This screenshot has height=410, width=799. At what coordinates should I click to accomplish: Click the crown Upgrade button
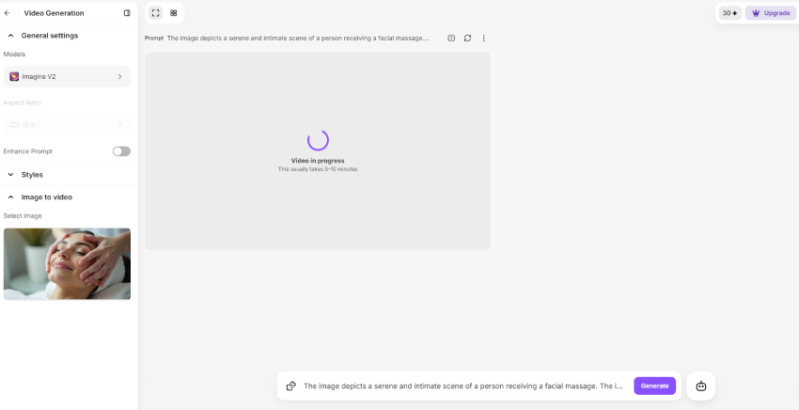coord(770,13)
